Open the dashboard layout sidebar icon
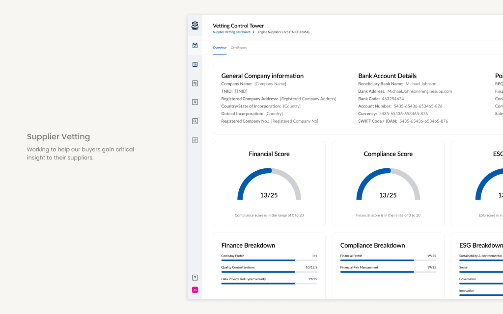The width and height of the screenshot is (503, 314). 195,64
